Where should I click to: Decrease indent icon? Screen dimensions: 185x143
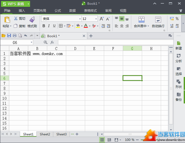[x=103, y=26]
